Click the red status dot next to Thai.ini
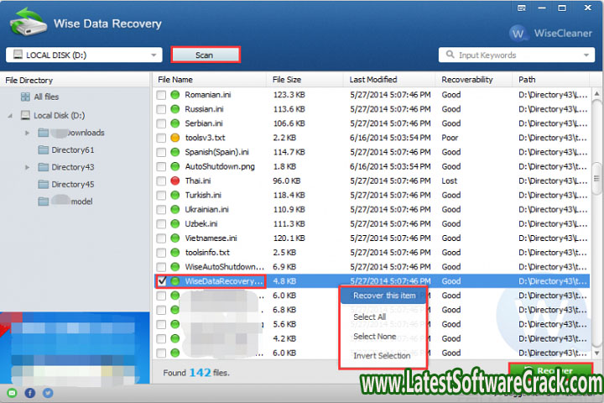 point(176,181)
